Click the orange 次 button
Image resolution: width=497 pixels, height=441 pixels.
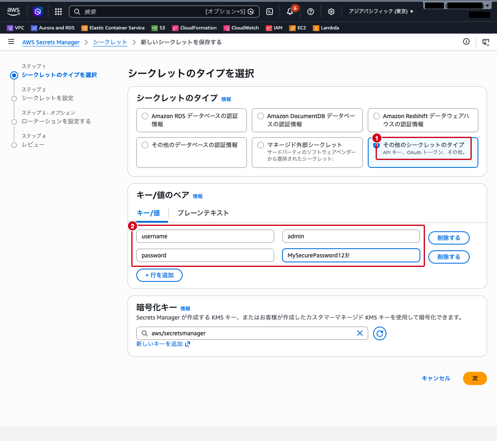[x=475, y=378]
